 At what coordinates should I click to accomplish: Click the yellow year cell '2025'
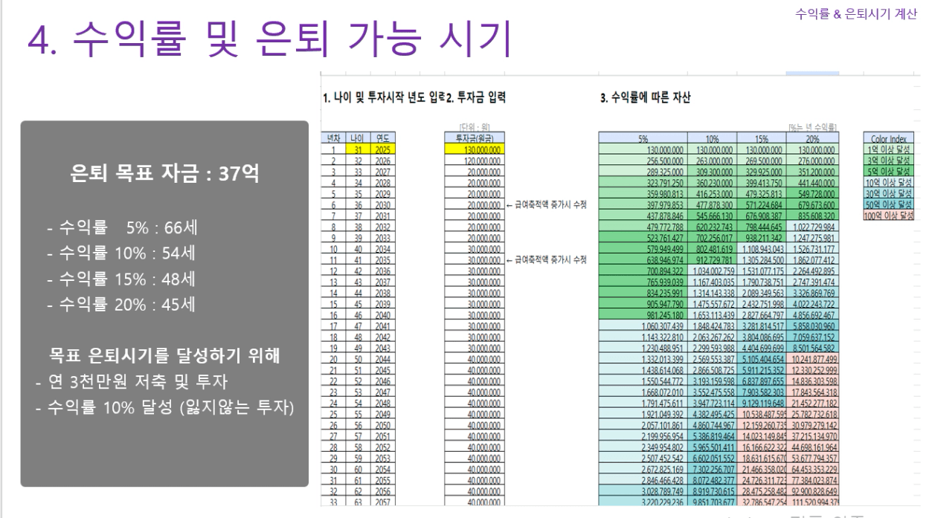(382, 149)
